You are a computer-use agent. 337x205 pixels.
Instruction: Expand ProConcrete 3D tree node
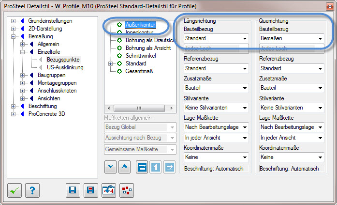[x=14, y=114]
